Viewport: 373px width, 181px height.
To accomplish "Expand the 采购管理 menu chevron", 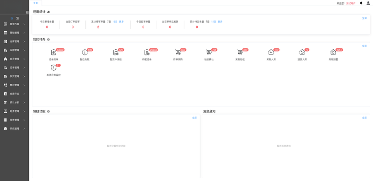I will 24,50.
